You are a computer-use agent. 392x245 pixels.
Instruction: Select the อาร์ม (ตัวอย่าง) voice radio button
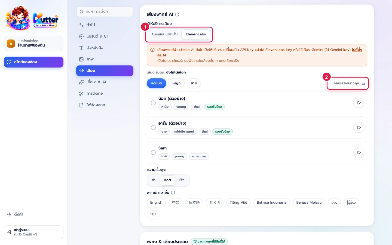[x=153, y=128]
